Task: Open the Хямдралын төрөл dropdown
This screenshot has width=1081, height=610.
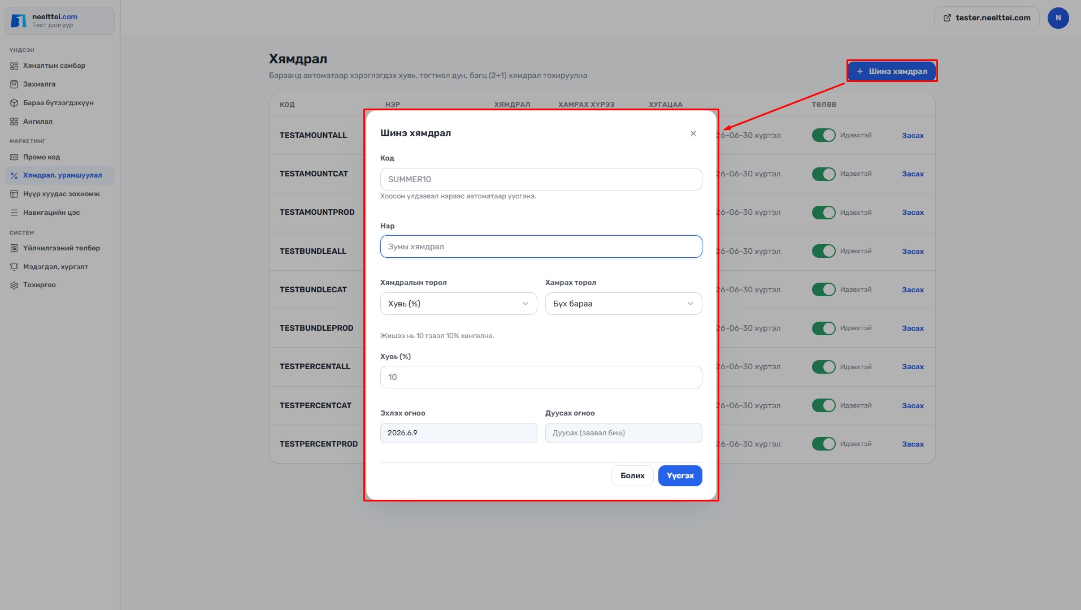Action: (x=458, y=304)
